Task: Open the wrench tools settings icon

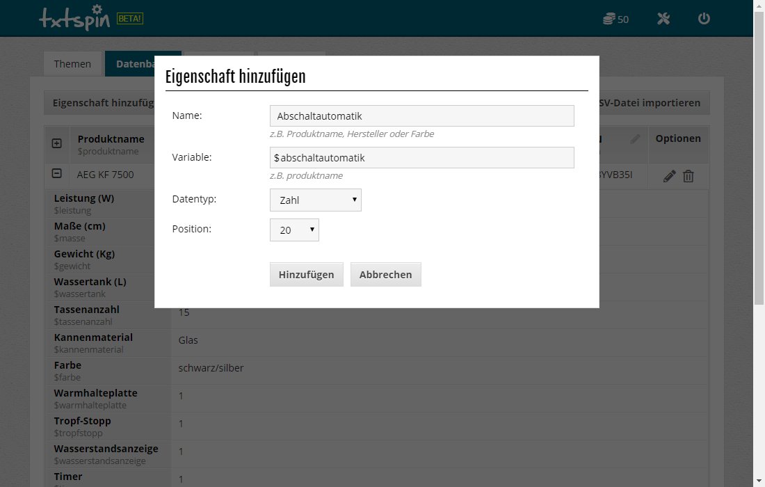Action: tap(663, 19)
